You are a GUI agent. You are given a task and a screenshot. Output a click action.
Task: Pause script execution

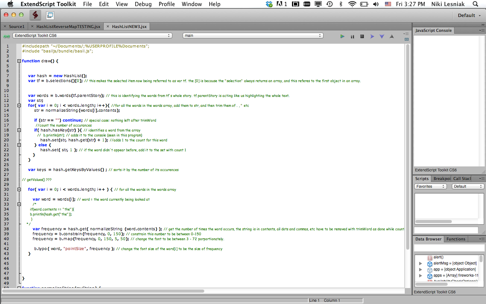click(x=352, y=36)
